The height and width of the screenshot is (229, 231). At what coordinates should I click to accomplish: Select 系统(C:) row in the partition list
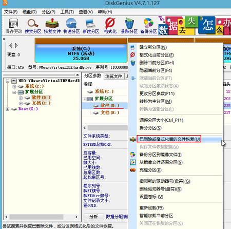tap(104, 91)
